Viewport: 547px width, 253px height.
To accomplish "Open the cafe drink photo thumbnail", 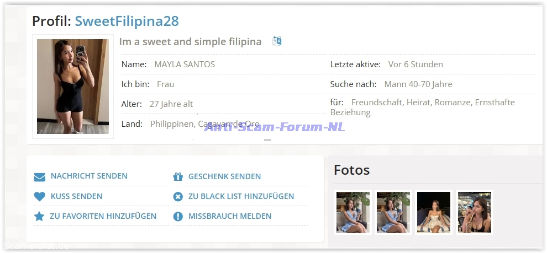I will pyautogui.click(x=475, y=212).
